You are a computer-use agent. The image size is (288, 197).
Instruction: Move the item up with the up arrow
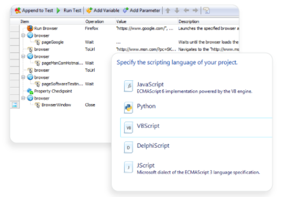coord(168,10)
